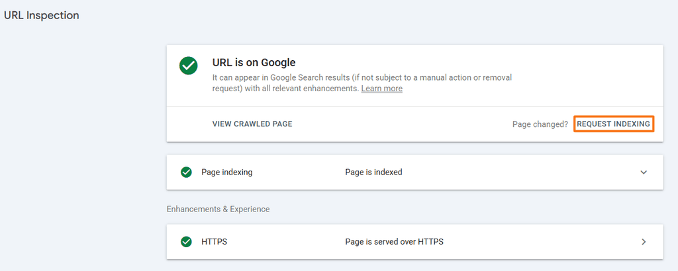Screen dimensions: 678x271
Task: Select the URL Inspection heading
Action: [42, 16]
